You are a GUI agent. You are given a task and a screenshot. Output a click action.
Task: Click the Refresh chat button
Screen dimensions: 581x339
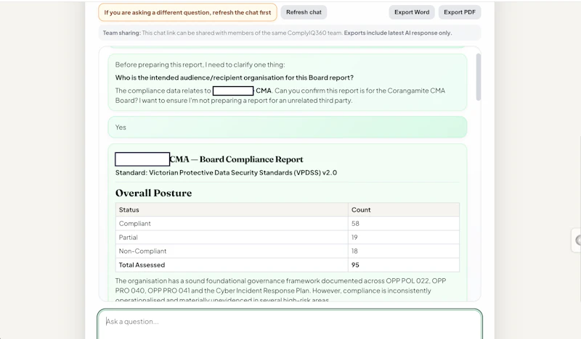pos(304,12)
